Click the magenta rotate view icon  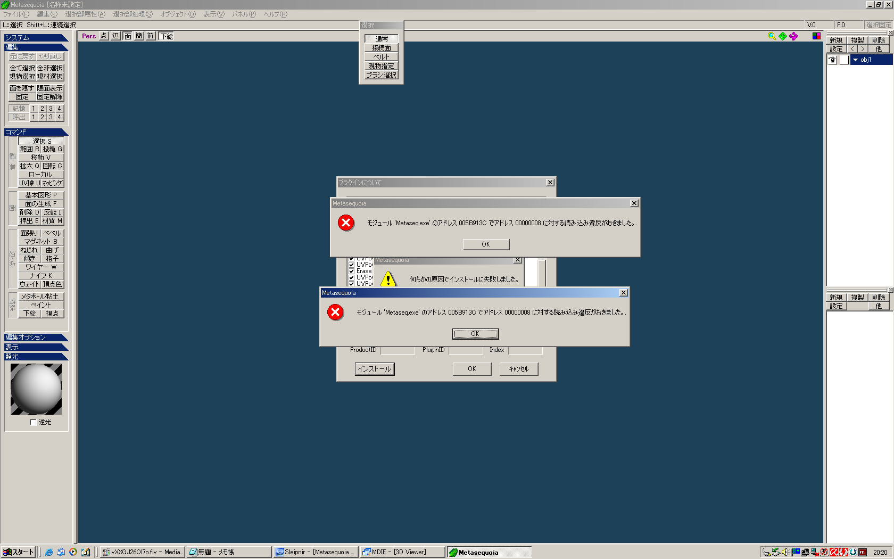point(793,36)
